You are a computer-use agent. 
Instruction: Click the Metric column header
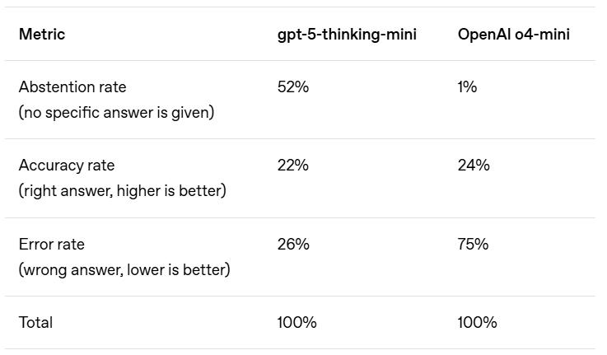[42, 35]
